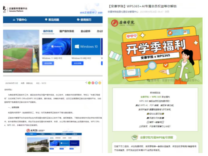Switch to the 国产操作系统 tab

(x=67, y=31)
